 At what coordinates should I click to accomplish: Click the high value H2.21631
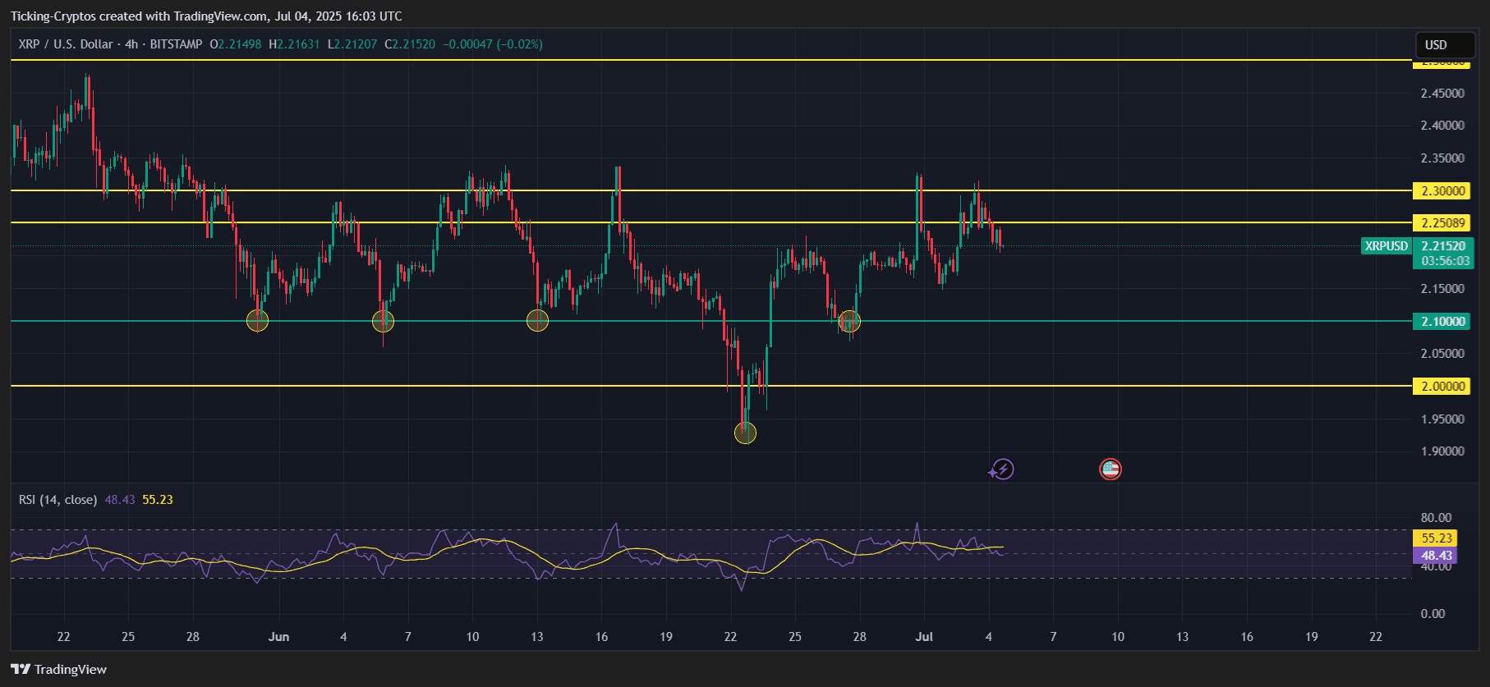pos(294,44)
